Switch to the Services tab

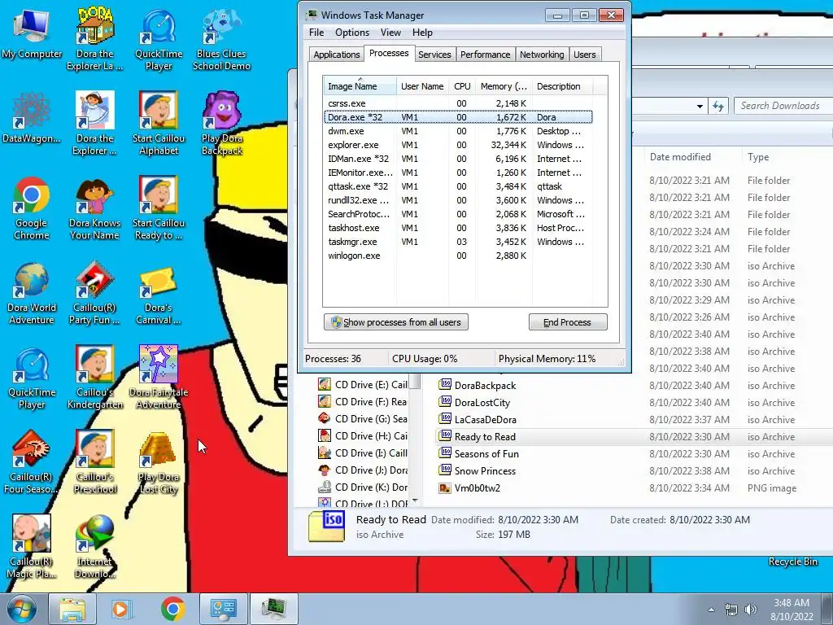tap(434, 55)
